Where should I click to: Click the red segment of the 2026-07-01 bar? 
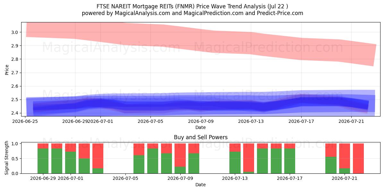71,148
